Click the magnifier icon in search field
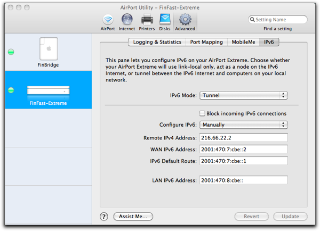 [x=252, y=20]
